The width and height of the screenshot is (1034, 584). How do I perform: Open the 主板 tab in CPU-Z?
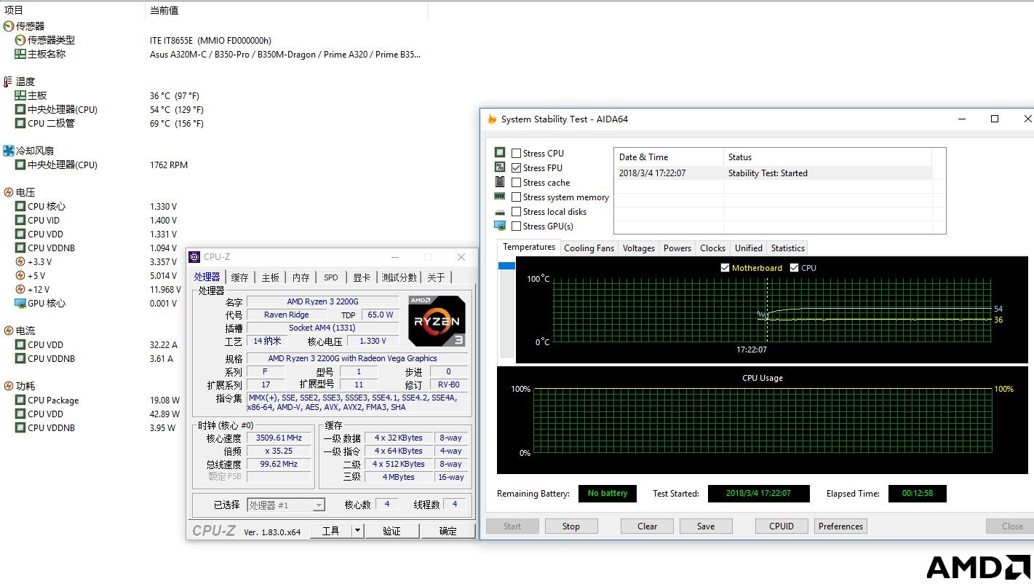point(271,277)
